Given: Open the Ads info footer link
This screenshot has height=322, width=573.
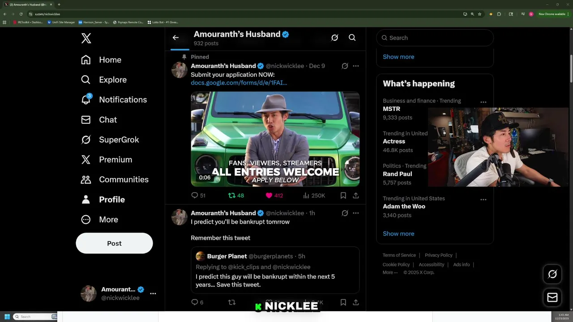Looking at the screenshot, I should click(x=462, y=265).
